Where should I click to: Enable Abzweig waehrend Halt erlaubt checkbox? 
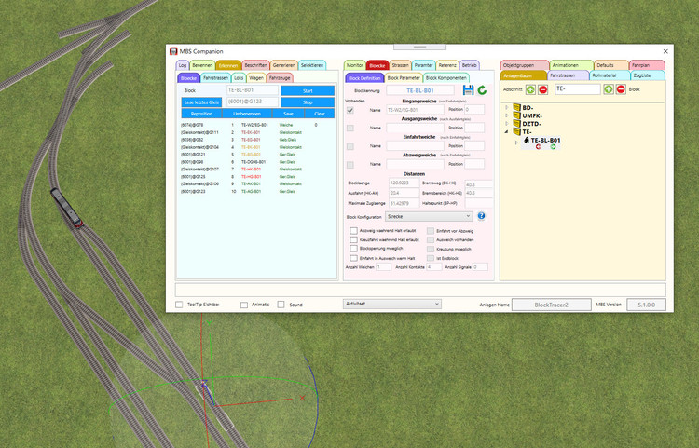(x=353, y=229)
